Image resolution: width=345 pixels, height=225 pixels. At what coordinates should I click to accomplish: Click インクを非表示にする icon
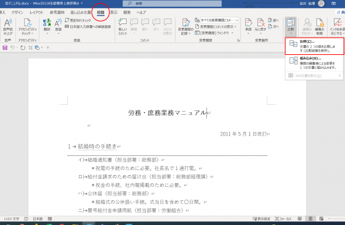tap(338, 22)
